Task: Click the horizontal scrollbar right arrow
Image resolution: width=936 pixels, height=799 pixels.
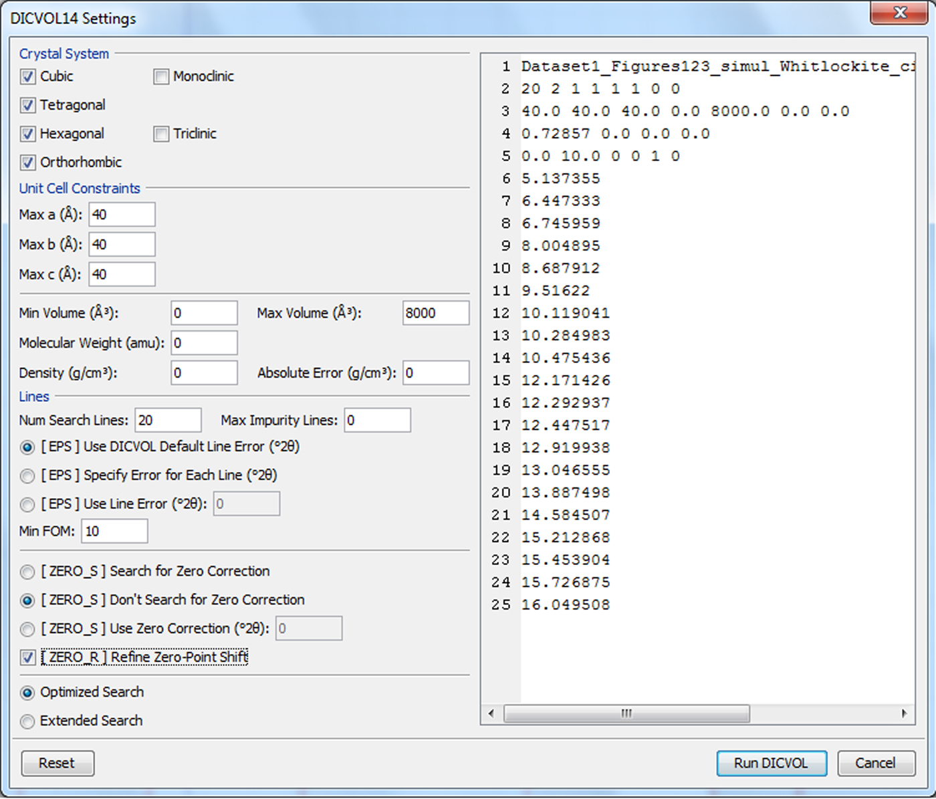Action: pos(904,714)
